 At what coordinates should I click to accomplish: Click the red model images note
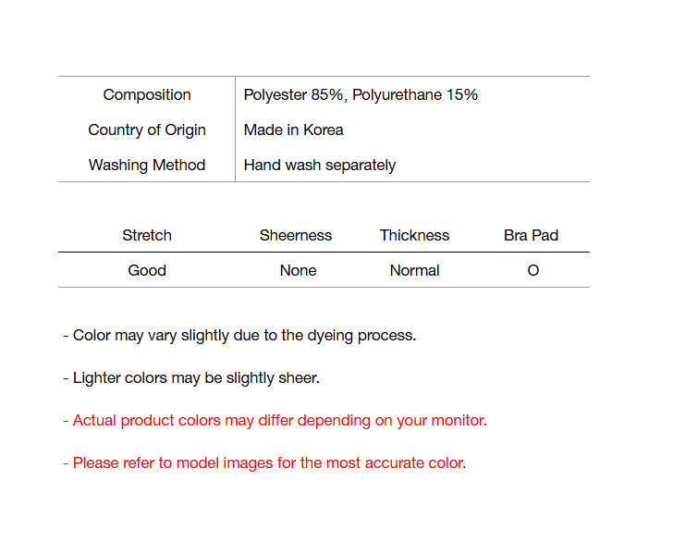click(x=264, y=462)
